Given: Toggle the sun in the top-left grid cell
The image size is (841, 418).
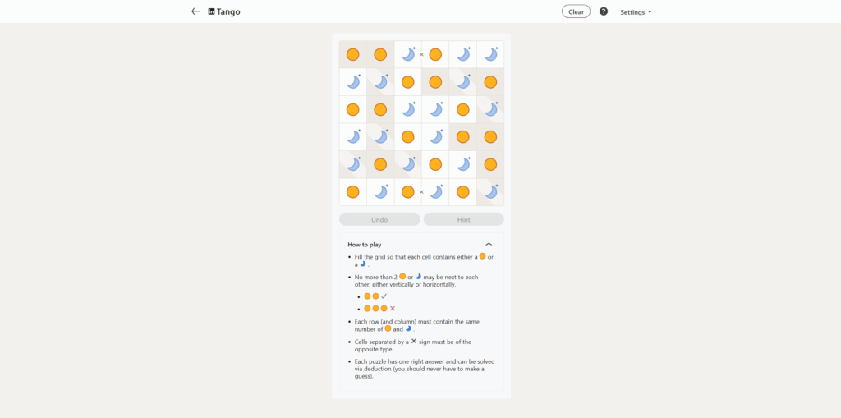Looking at the screenshot, I should point(352,55).
